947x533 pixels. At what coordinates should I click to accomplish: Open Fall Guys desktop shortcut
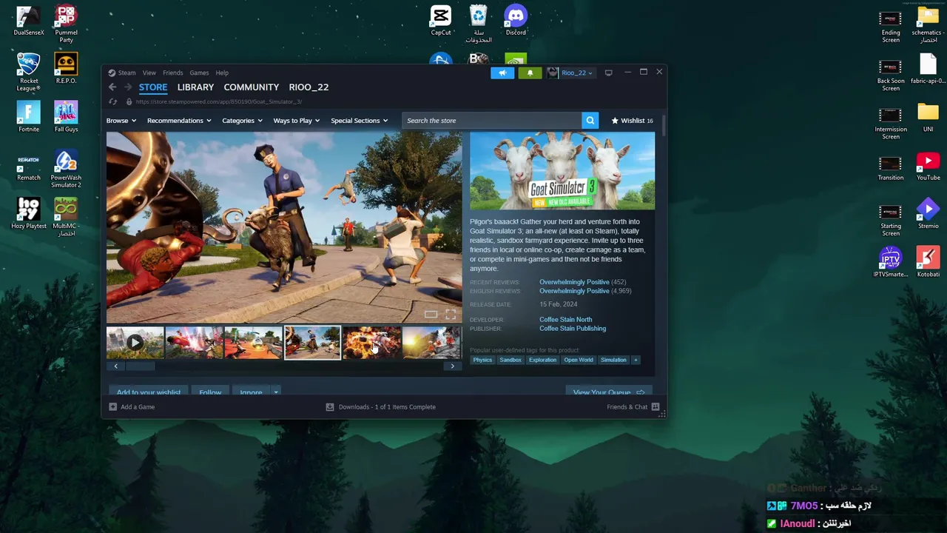pos(66,117)
